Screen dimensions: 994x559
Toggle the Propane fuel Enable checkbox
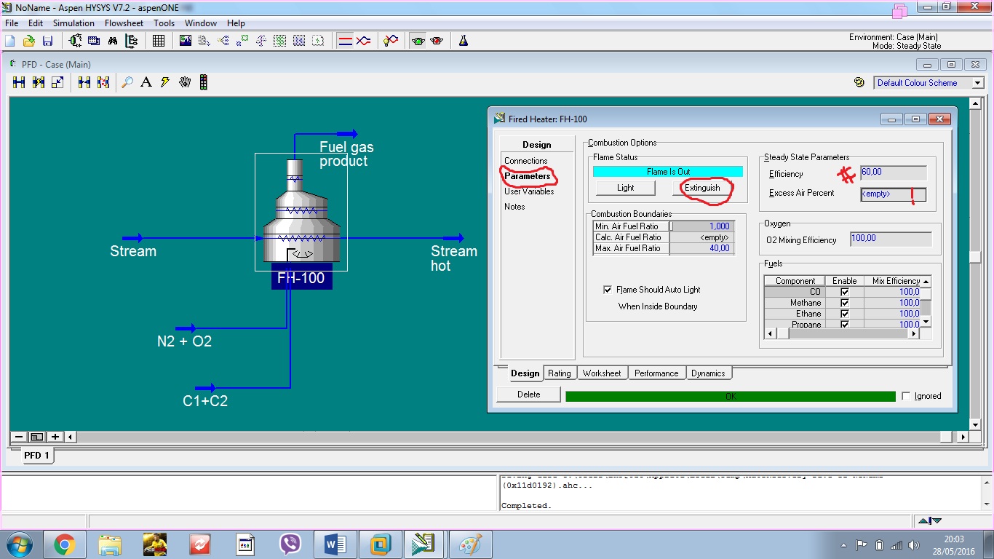tap(844, 325)
